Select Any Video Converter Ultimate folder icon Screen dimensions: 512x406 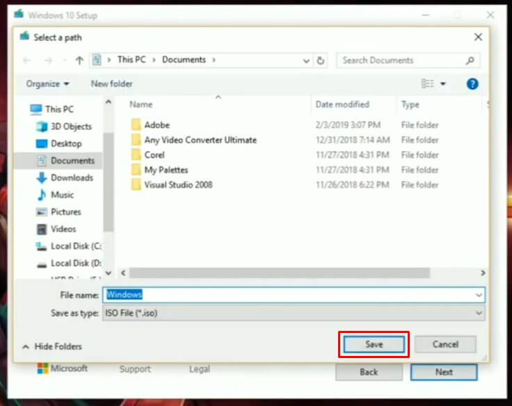[136, 140]
